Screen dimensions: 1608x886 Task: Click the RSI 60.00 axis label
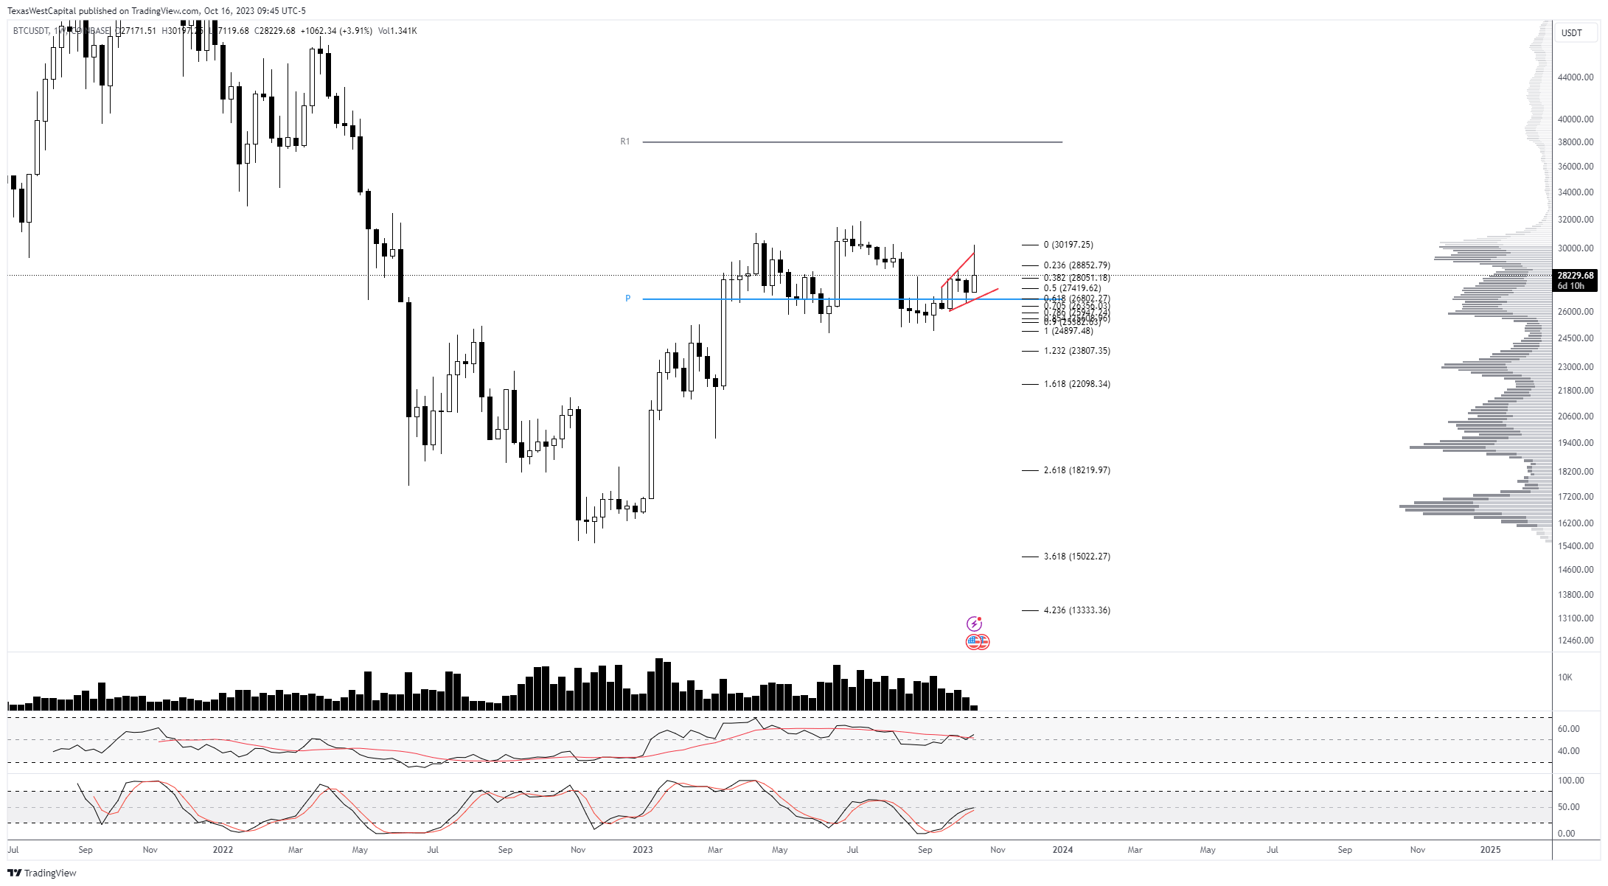coord(1568,729)
